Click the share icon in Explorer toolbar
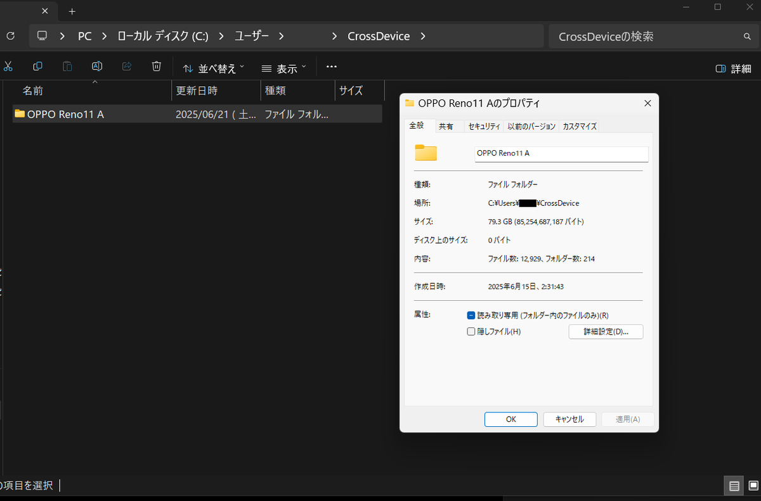 127,67
